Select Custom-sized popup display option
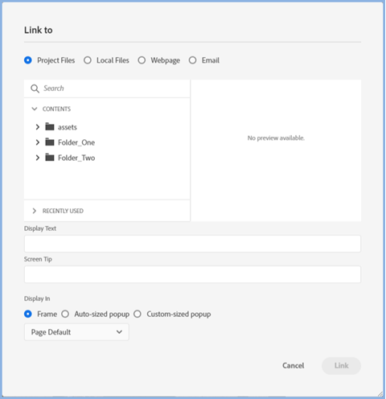The width and height of the screenshot is (386, 399). click(138, 314)
